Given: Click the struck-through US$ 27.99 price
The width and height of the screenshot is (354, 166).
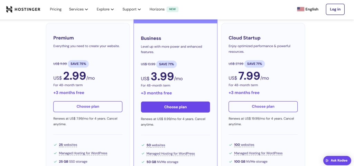Looking at the screenshot, I should 236,64.
